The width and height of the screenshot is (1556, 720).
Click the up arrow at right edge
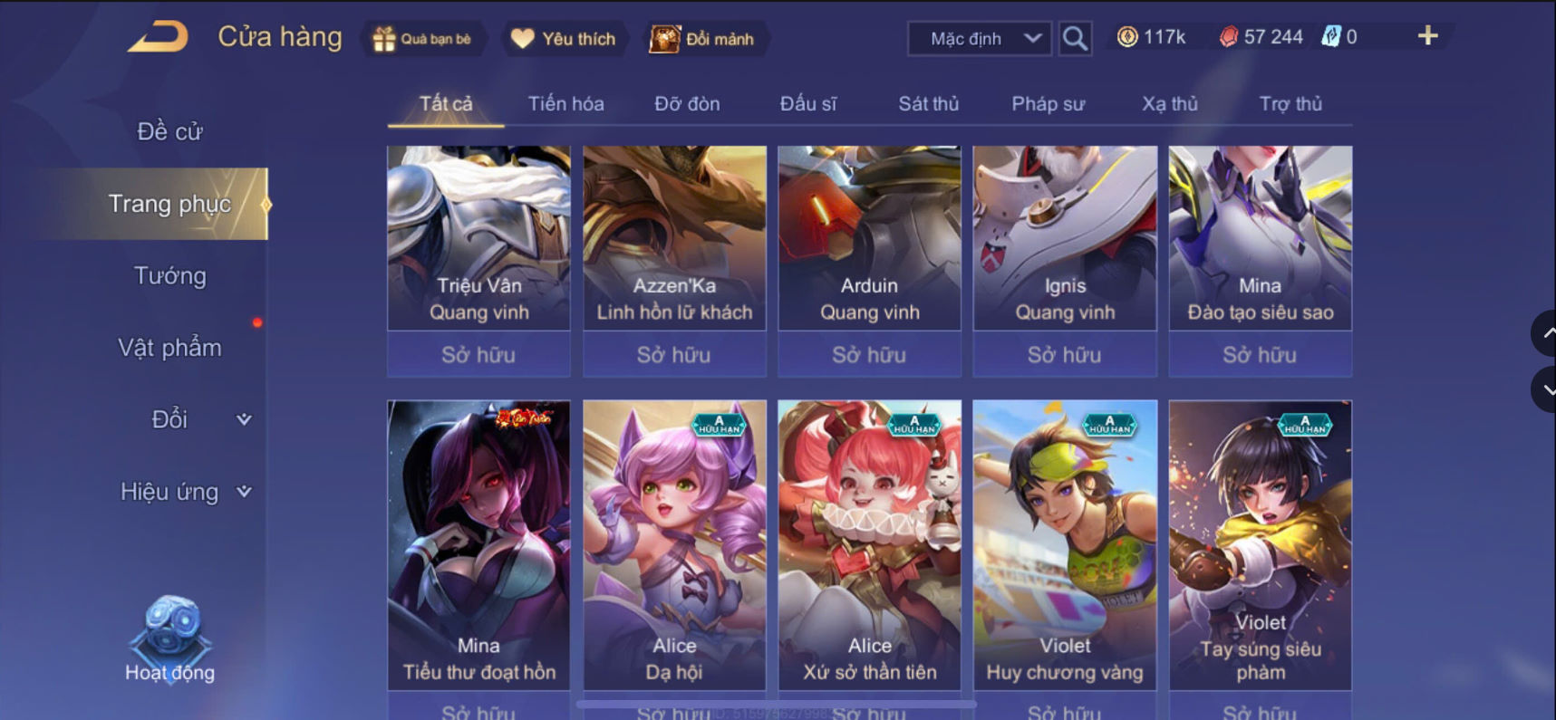point(1545,333)
